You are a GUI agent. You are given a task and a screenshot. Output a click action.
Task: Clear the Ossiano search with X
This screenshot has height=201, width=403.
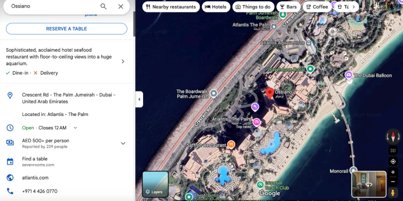121,6
